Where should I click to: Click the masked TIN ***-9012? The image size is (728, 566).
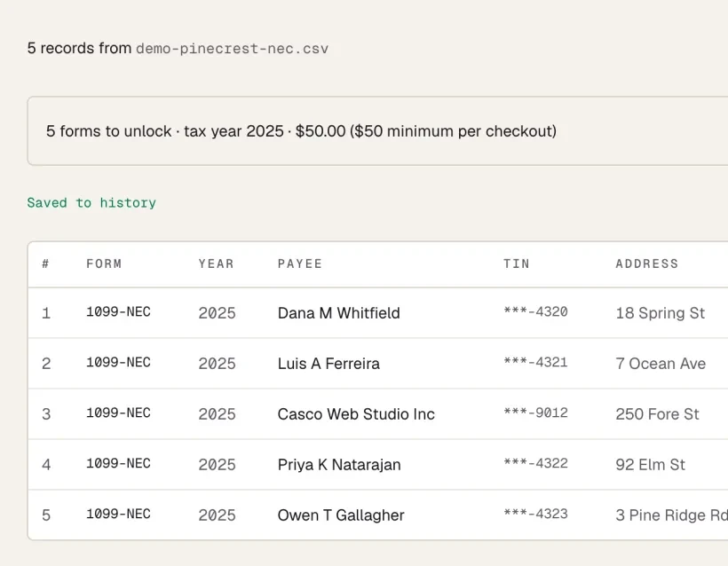tap(535, 413)
